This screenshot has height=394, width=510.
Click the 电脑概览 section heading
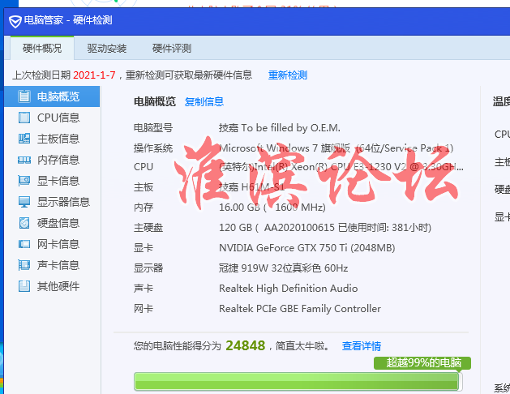coord(155,102)
